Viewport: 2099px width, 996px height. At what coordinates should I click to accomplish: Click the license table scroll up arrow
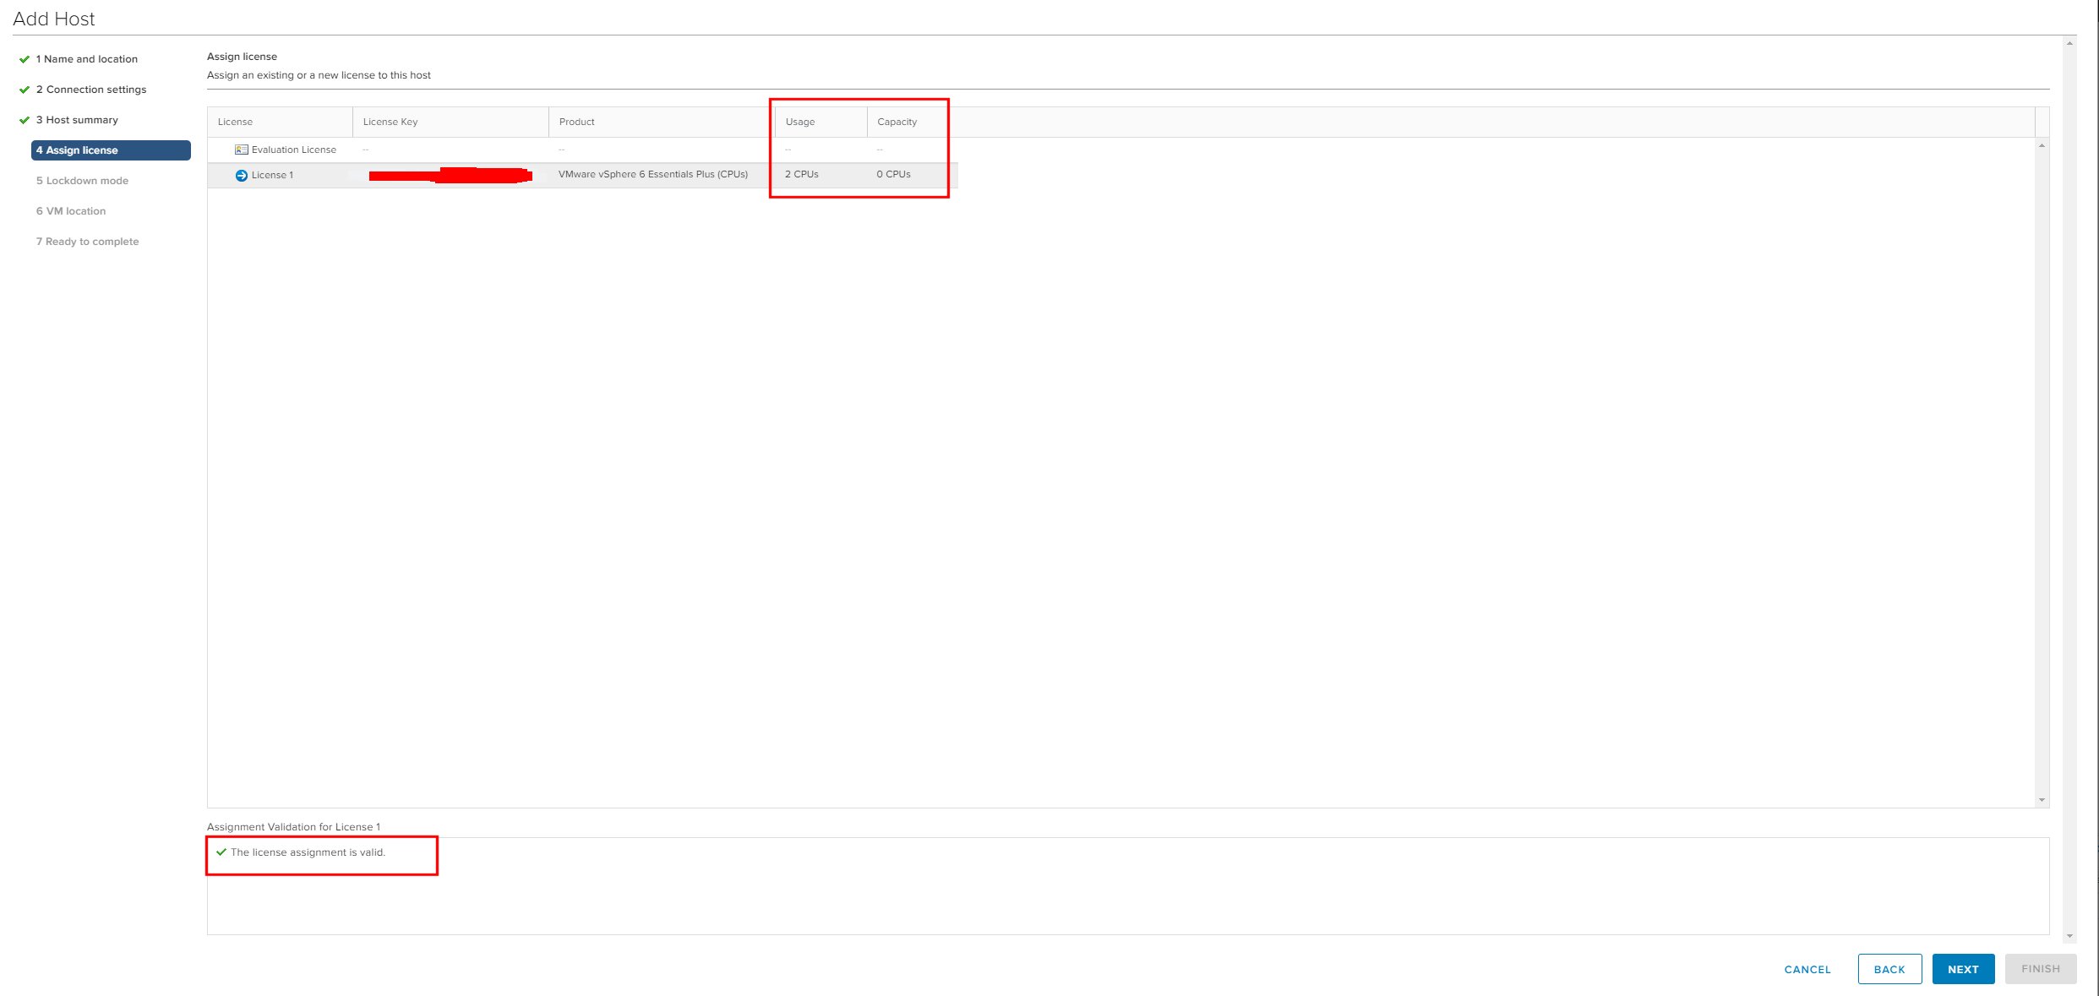coord(2042,146)
